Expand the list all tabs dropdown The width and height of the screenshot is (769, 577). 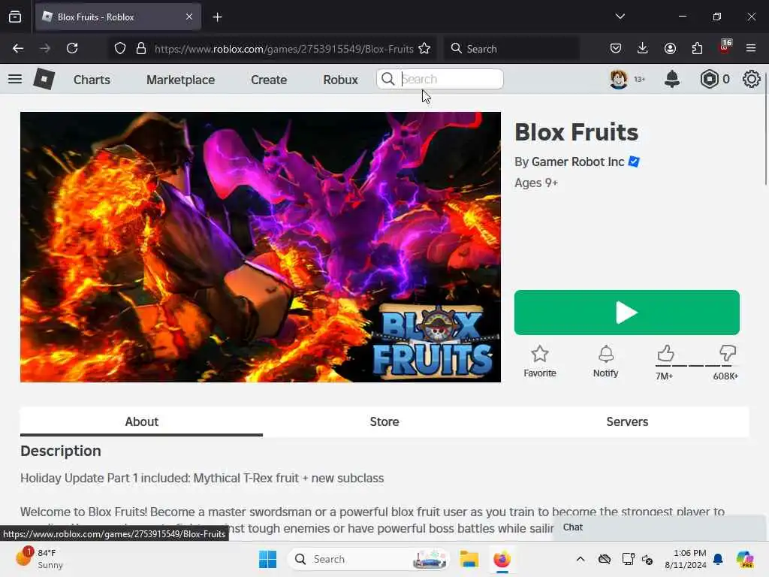[620, 17]
